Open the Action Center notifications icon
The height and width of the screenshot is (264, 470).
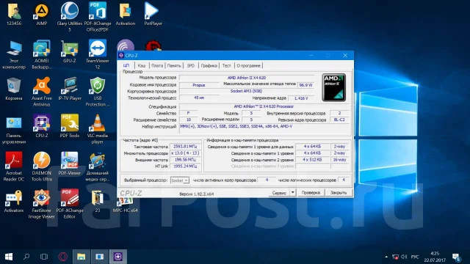457,257
